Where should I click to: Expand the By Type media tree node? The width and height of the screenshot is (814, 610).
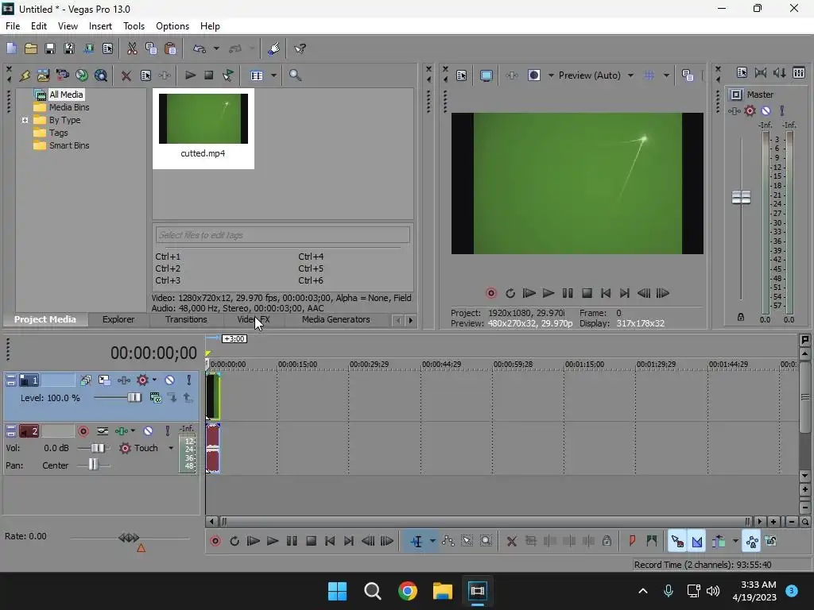click(x=25, y=120)
